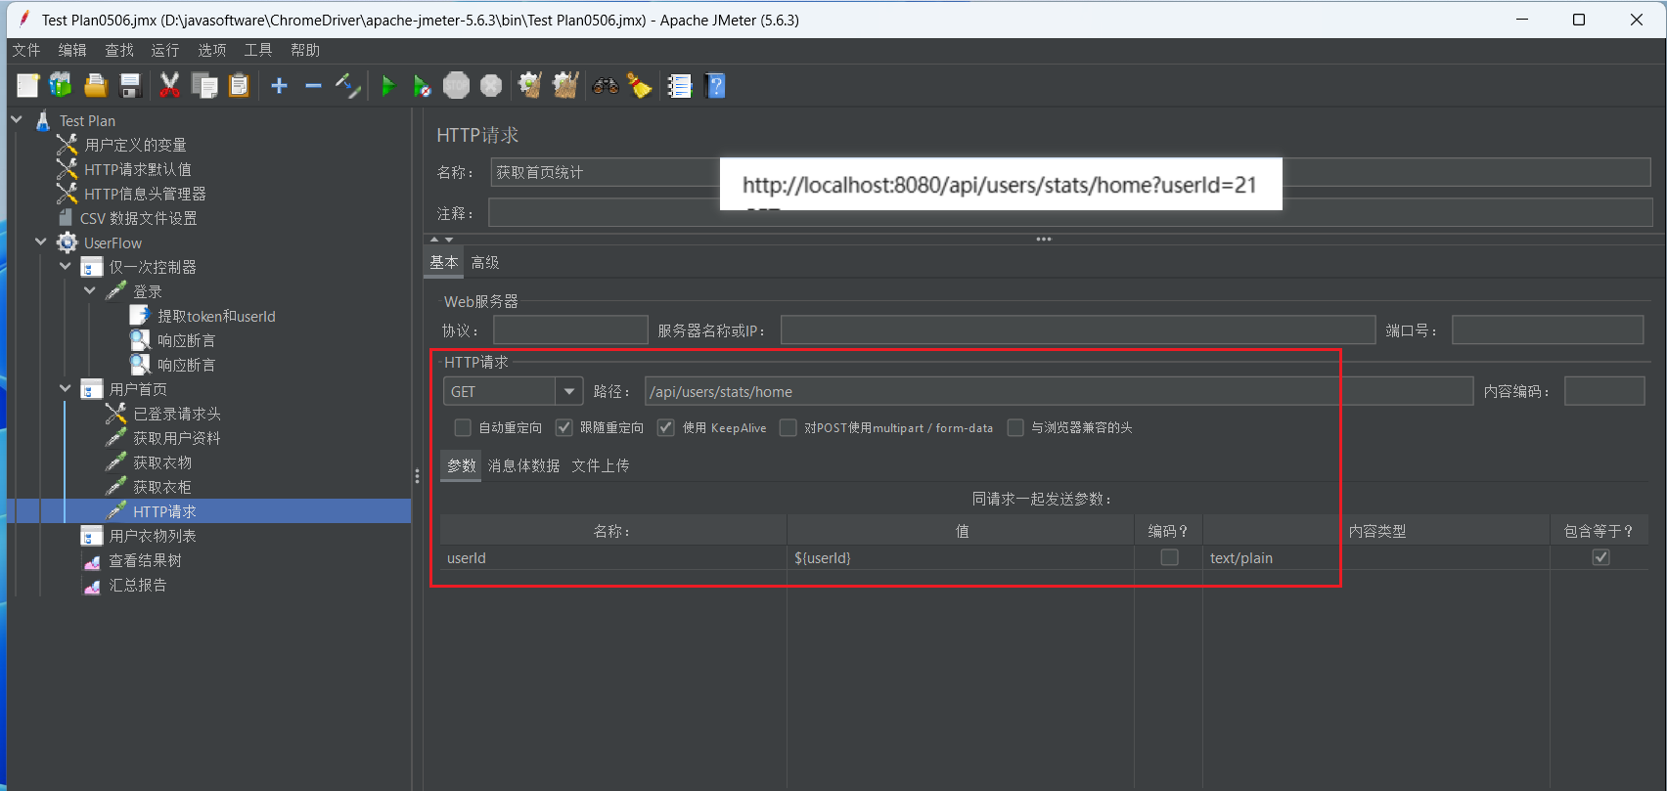Select the ${userId} value cell
This screenshot has width=1667, height=791.
pyautogui.click(x=961, y=557)
